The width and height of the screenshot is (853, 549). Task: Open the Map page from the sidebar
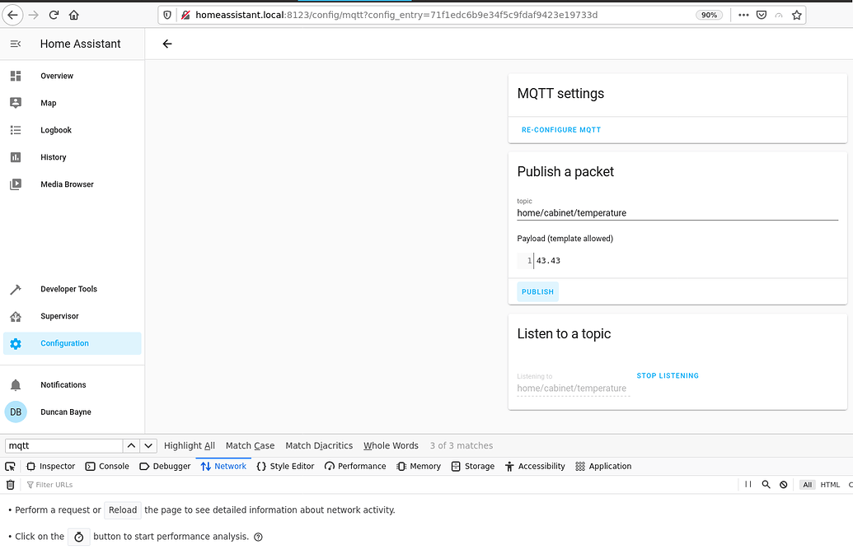point(48,103)
